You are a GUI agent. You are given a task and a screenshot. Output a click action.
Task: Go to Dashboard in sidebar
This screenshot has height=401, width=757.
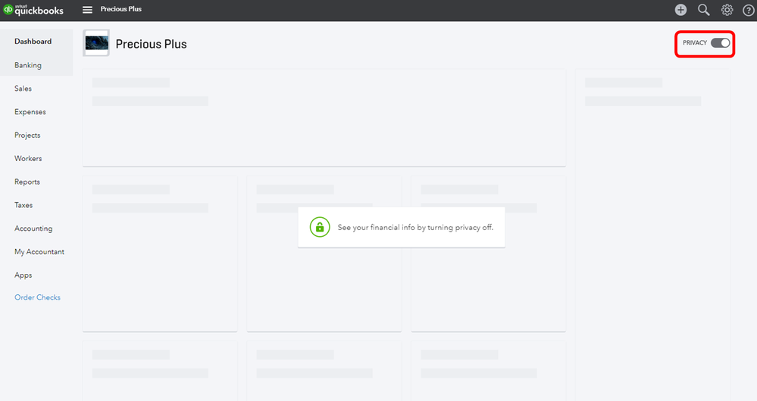click(33, 42)
